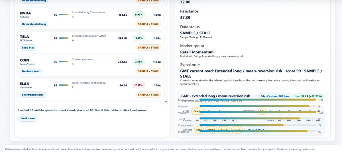
Task: Select the 5D range
Action: 206,120
